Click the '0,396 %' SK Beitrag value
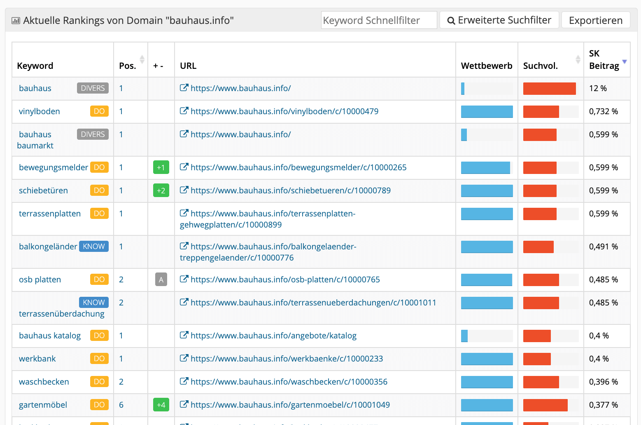 [604, 382]
